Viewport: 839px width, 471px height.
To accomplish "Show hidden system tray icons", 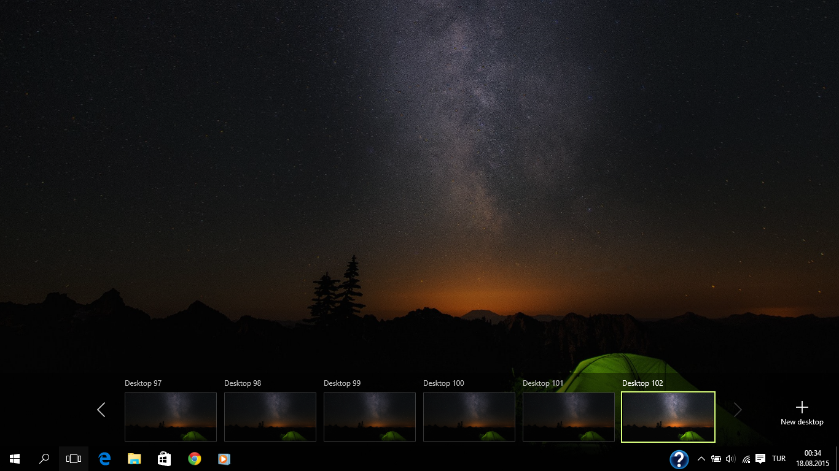I will point(701,459).
